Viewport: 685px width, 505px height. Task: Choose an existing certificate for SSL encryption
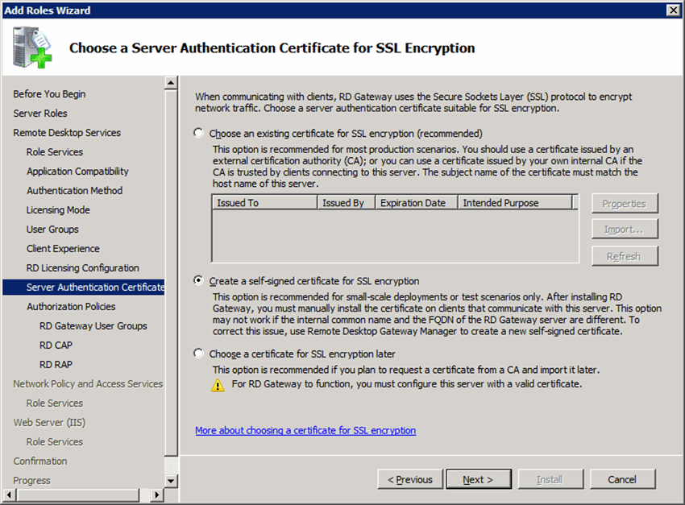coord(197,133)
